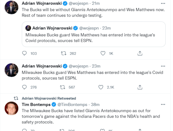Reply to the Bucks without Giannis tweet
The height and width of the screenshot is (131, 173).
tap(25, 54)
